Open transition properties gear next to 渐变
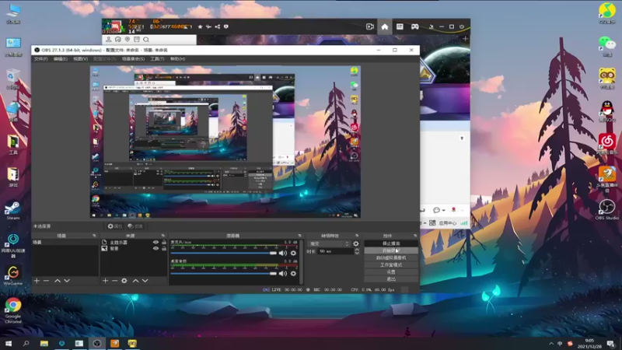 [356, 243]
